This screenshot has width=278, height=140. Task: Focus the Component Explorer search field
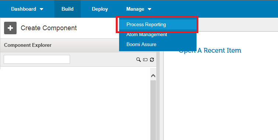[x=37, y=59]
